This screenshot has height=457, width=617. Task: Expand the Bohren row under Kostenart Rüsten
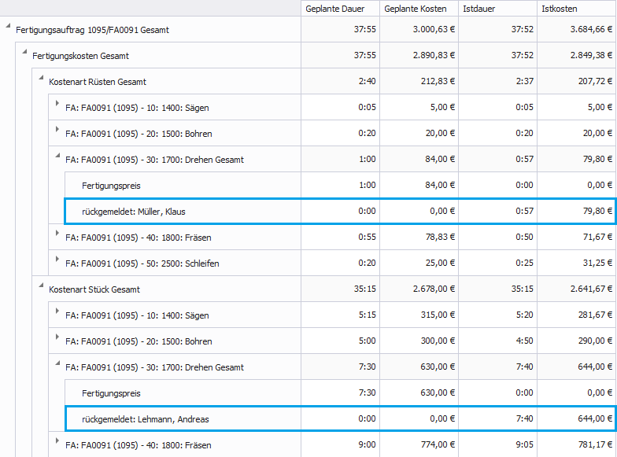click(57, 131)
